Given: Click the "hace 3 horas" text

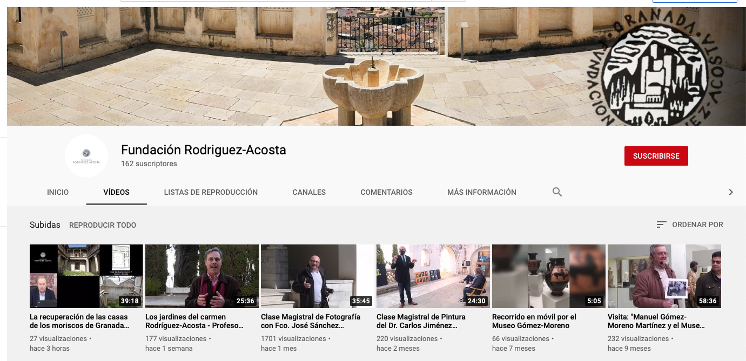Looking at the screenshot, I should click(x=50, y=349).
